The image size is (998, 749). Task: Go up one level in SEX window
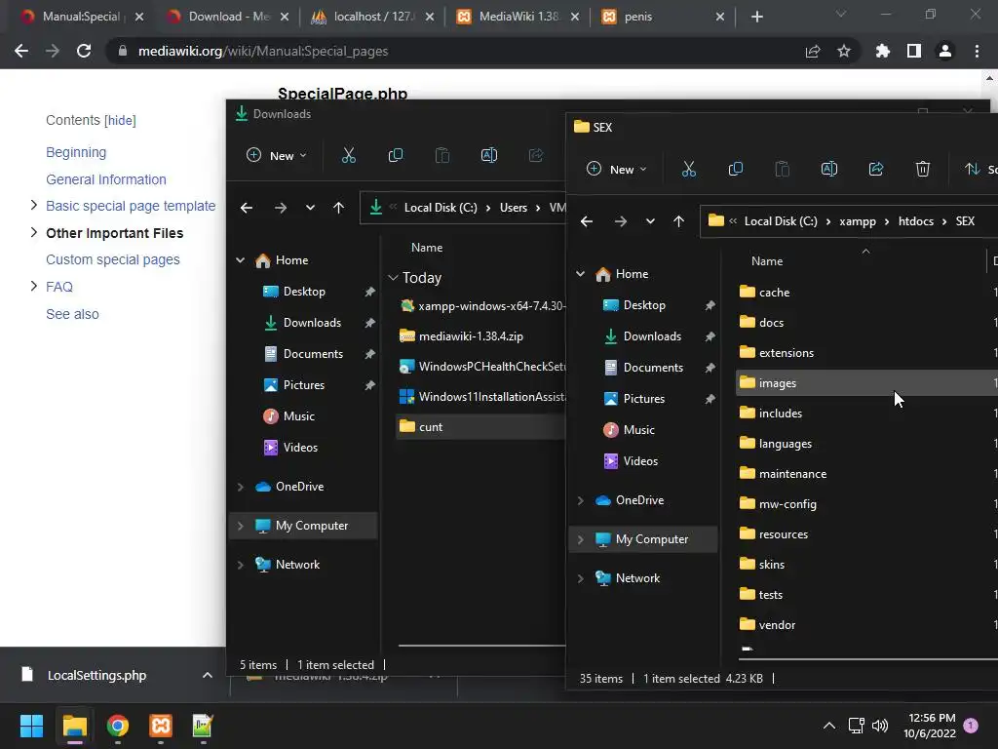click(x=678, y=221)
